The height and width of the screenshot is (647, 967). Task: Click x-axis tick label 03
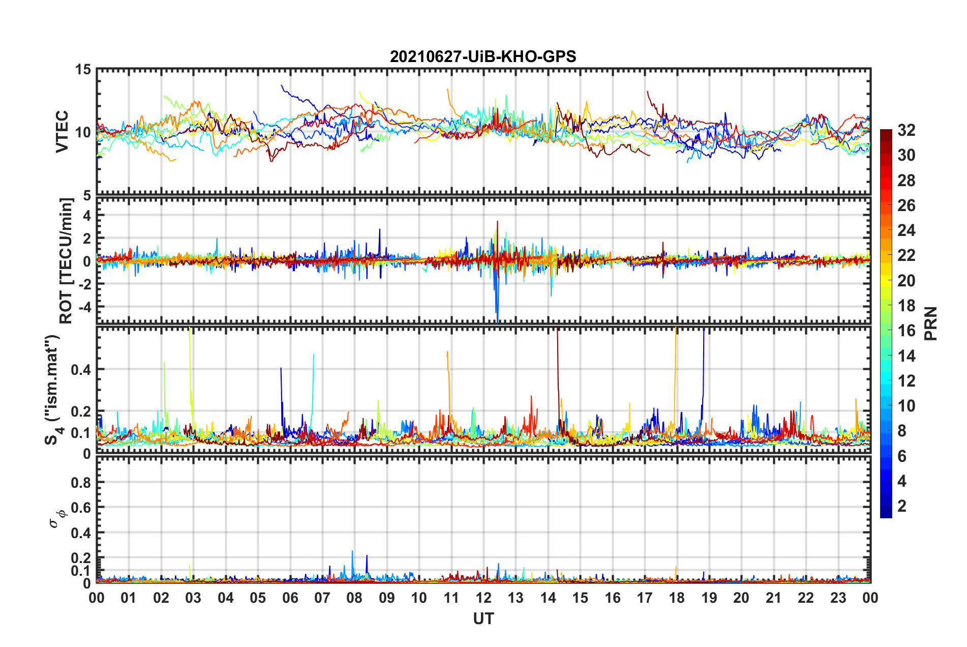click(193, 598)
